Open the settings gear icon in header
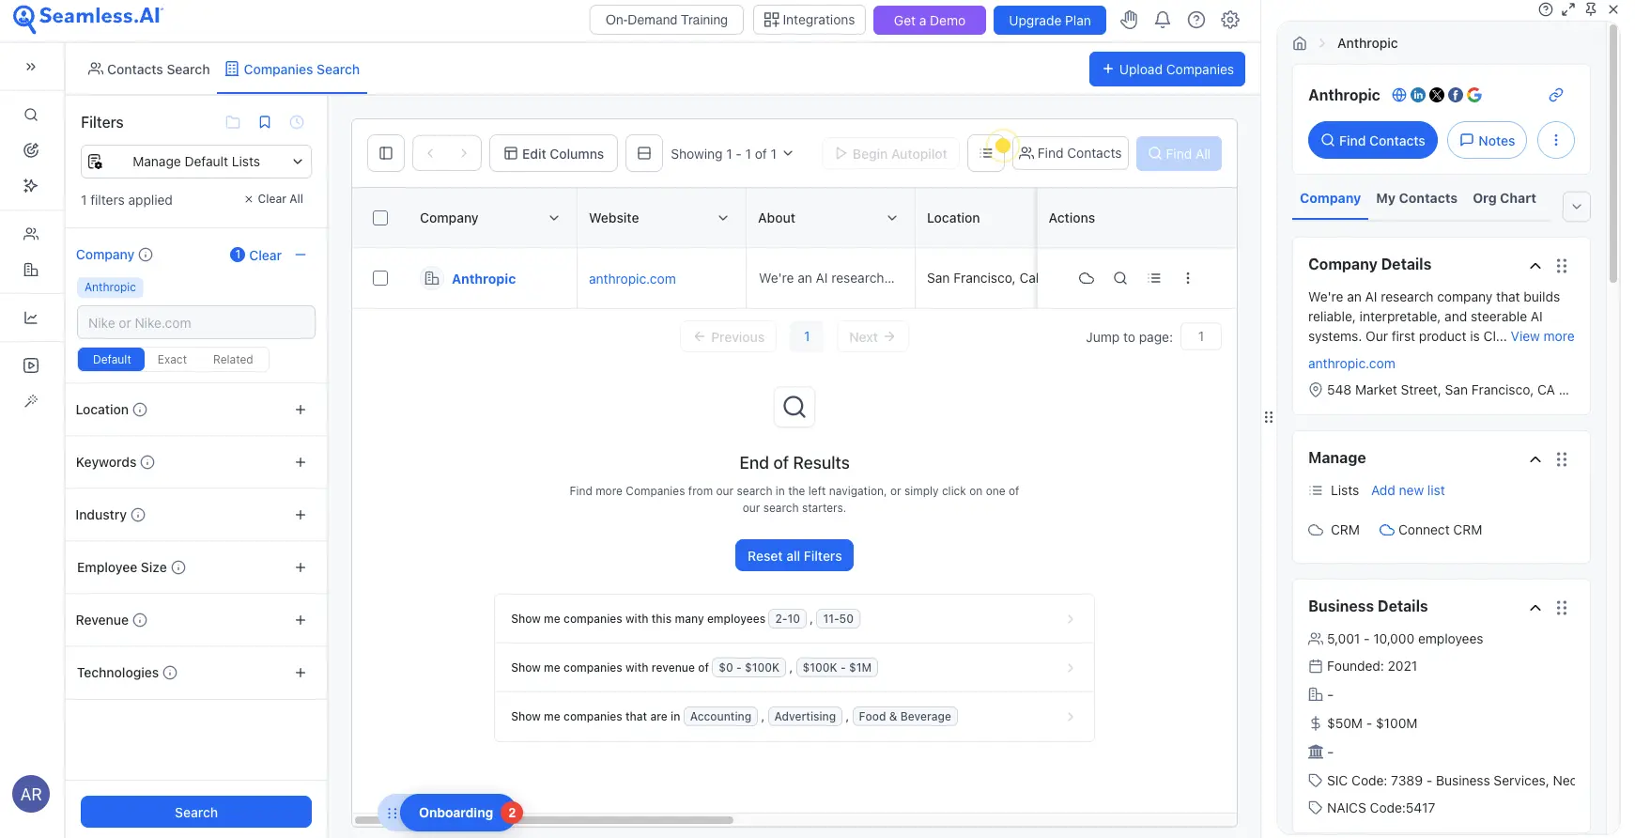The image size is (1635, 838). tap(1230, 20)
